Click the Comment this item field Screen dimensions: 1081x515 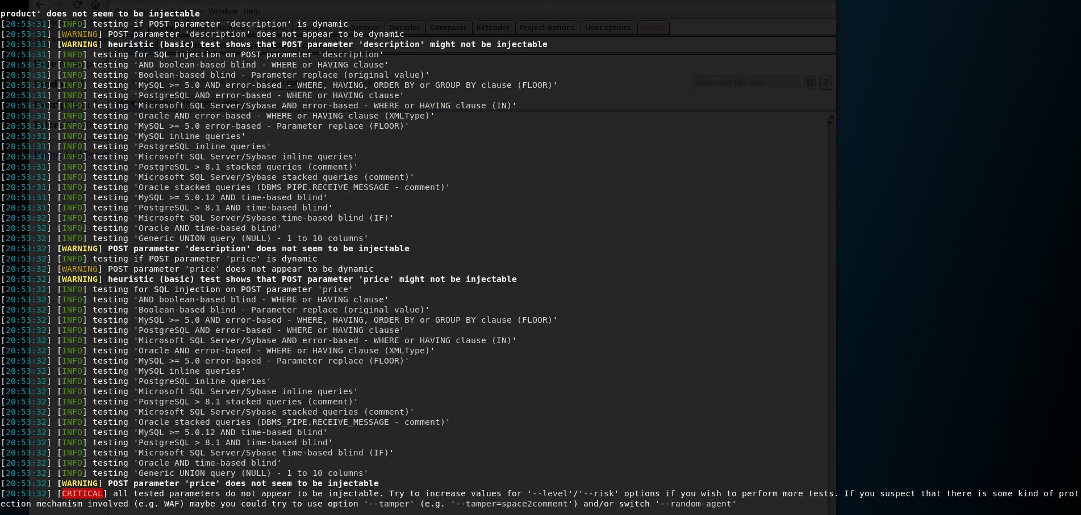click(746, 83)
